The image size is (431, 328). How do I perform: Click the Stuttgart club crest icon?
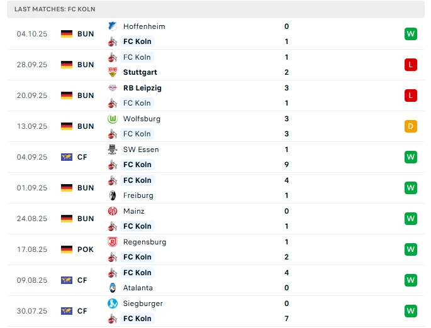[113, 72]
